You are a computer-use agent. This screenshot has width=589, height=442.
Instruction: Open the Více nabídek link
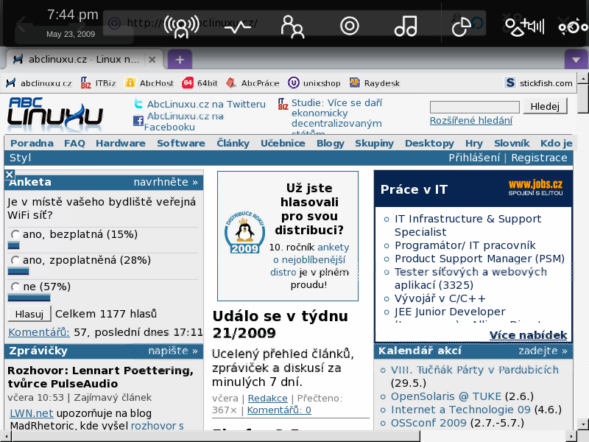pyautogui.click(x=528, y=335)
